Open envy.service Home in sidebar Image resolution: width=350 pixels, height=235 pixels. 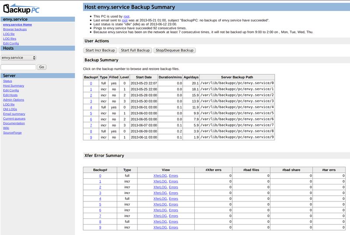click(x=17, y=25)
